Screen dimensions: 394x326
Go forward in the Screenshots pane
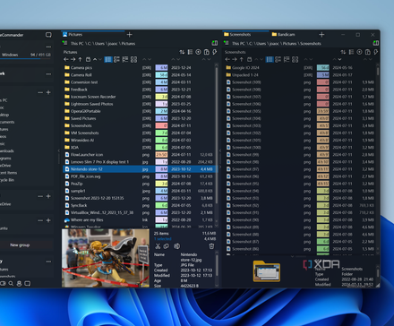click(235, 60)
